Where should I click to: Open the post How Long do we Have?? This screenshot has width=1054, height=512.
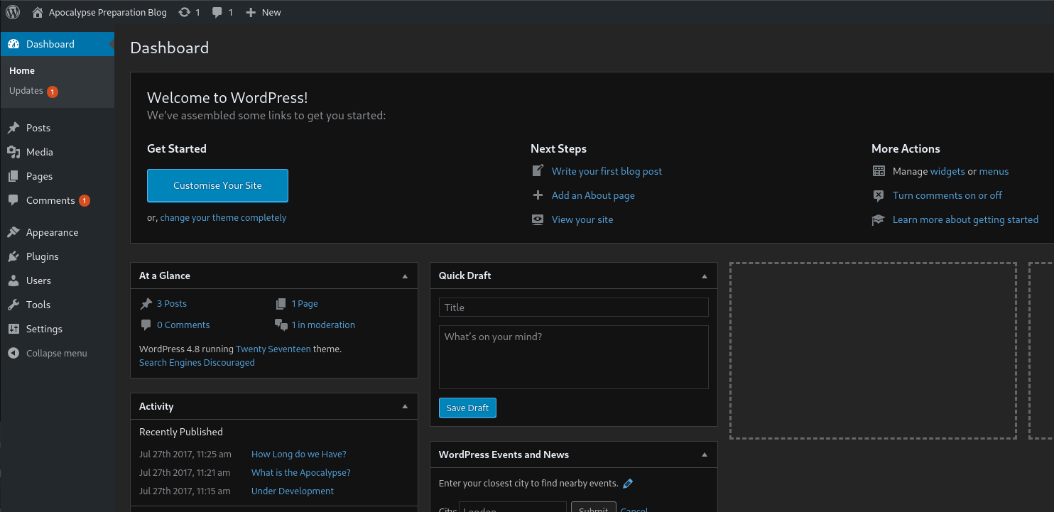299,454
